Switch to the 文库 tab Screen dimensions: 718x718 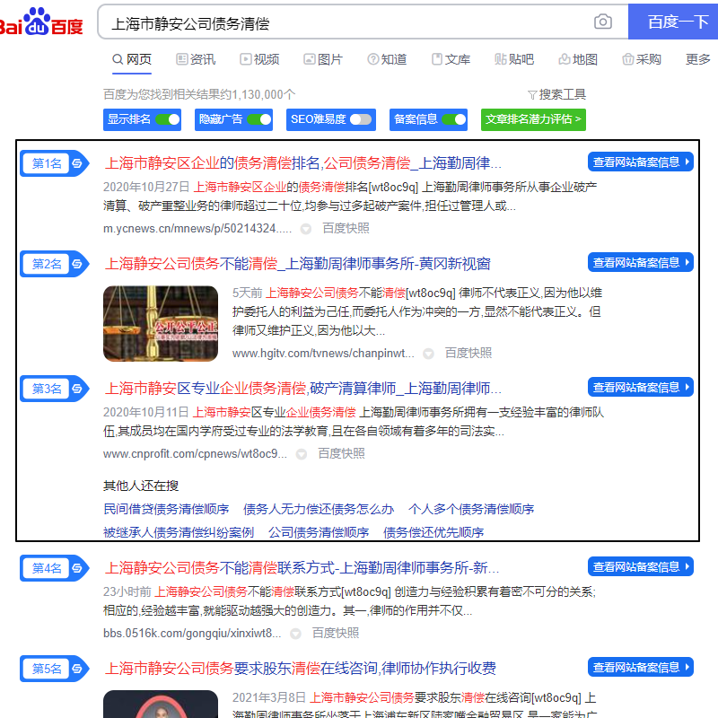[x=451, y=59]
